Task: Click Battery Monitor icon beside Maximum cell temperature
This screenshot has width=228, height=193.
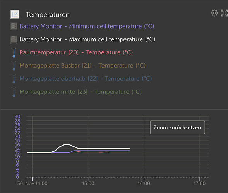Action: [x=14, y=39]
